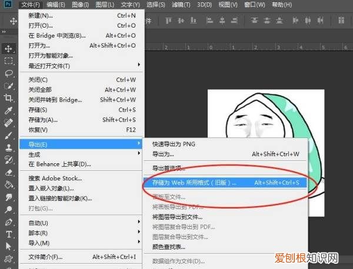This screenshot has height=269, width=353.
Task: Open the 视图(V) menu
Action: 228,5
